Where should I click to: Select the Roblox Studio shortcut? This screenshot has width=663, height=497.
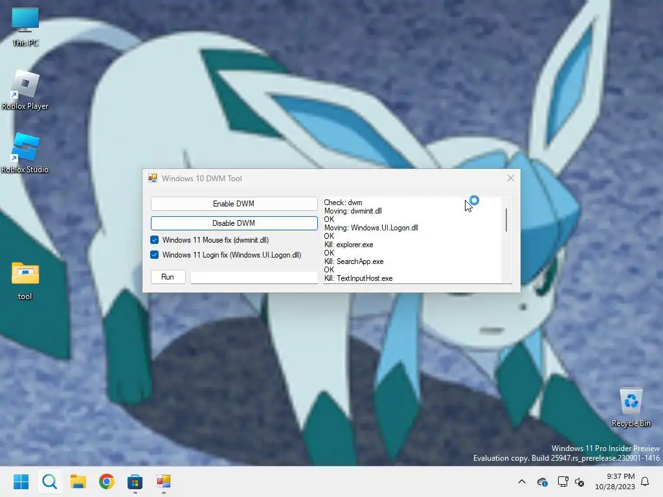25,153
